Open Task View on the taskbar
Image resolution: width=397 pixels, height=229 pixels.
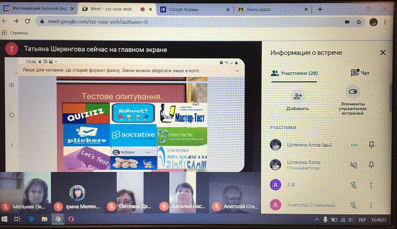click(x=17, y=219)
